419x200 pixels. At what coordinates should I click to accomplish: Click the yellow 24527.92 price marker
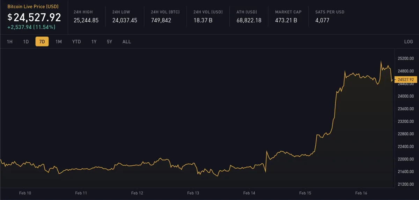tap(405, 80)
